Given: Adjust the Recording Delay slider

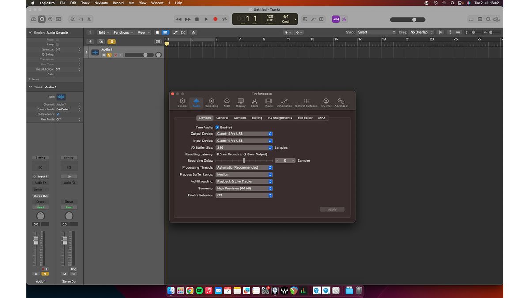Looking at the screenshot, I should point(244,161).
